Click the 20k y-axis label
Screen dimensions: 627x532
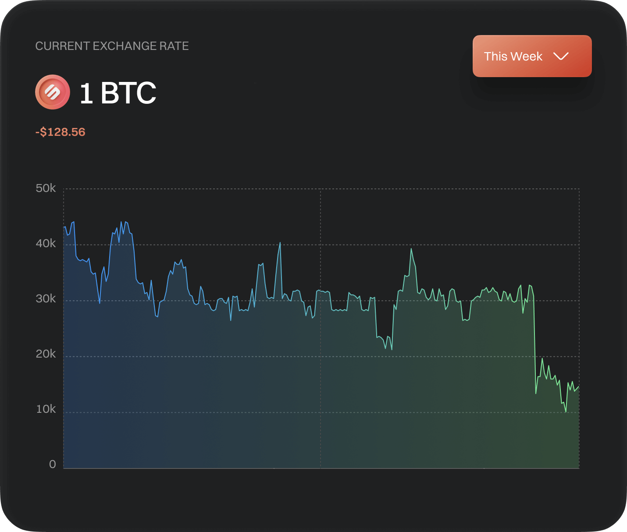click(x=46, y=354)
